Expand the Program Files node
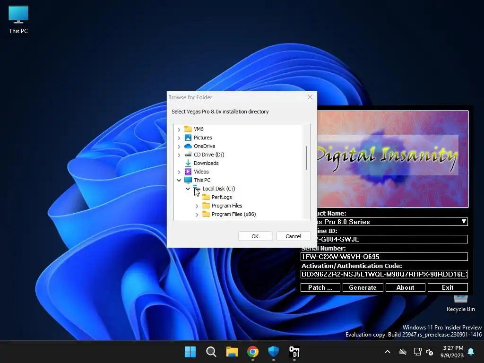This screenshot has height=363, width=484. pyautogui.click(x=197, y=206)
